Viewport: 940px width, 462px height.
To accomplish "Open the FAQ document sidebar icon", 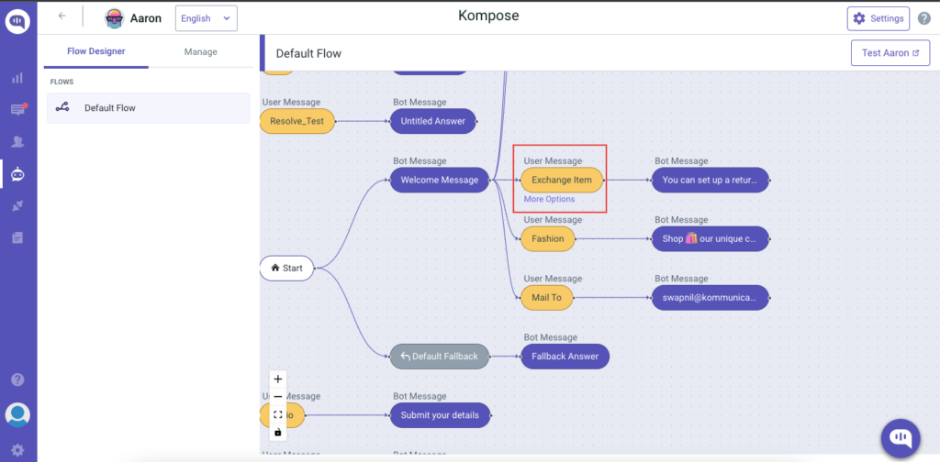I will point(17,237).
